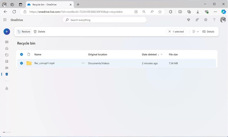Open the help question mark icon

tap(214, 20)
